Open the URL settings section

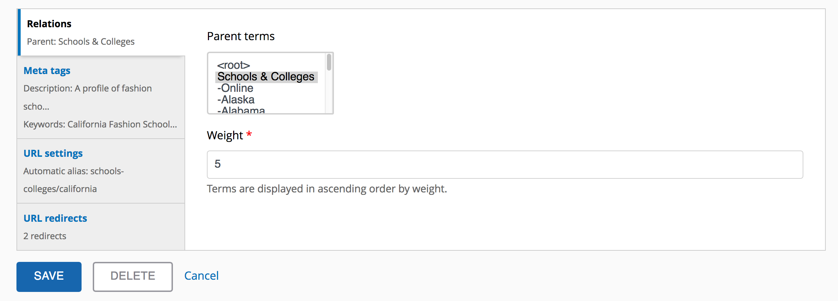53,153
